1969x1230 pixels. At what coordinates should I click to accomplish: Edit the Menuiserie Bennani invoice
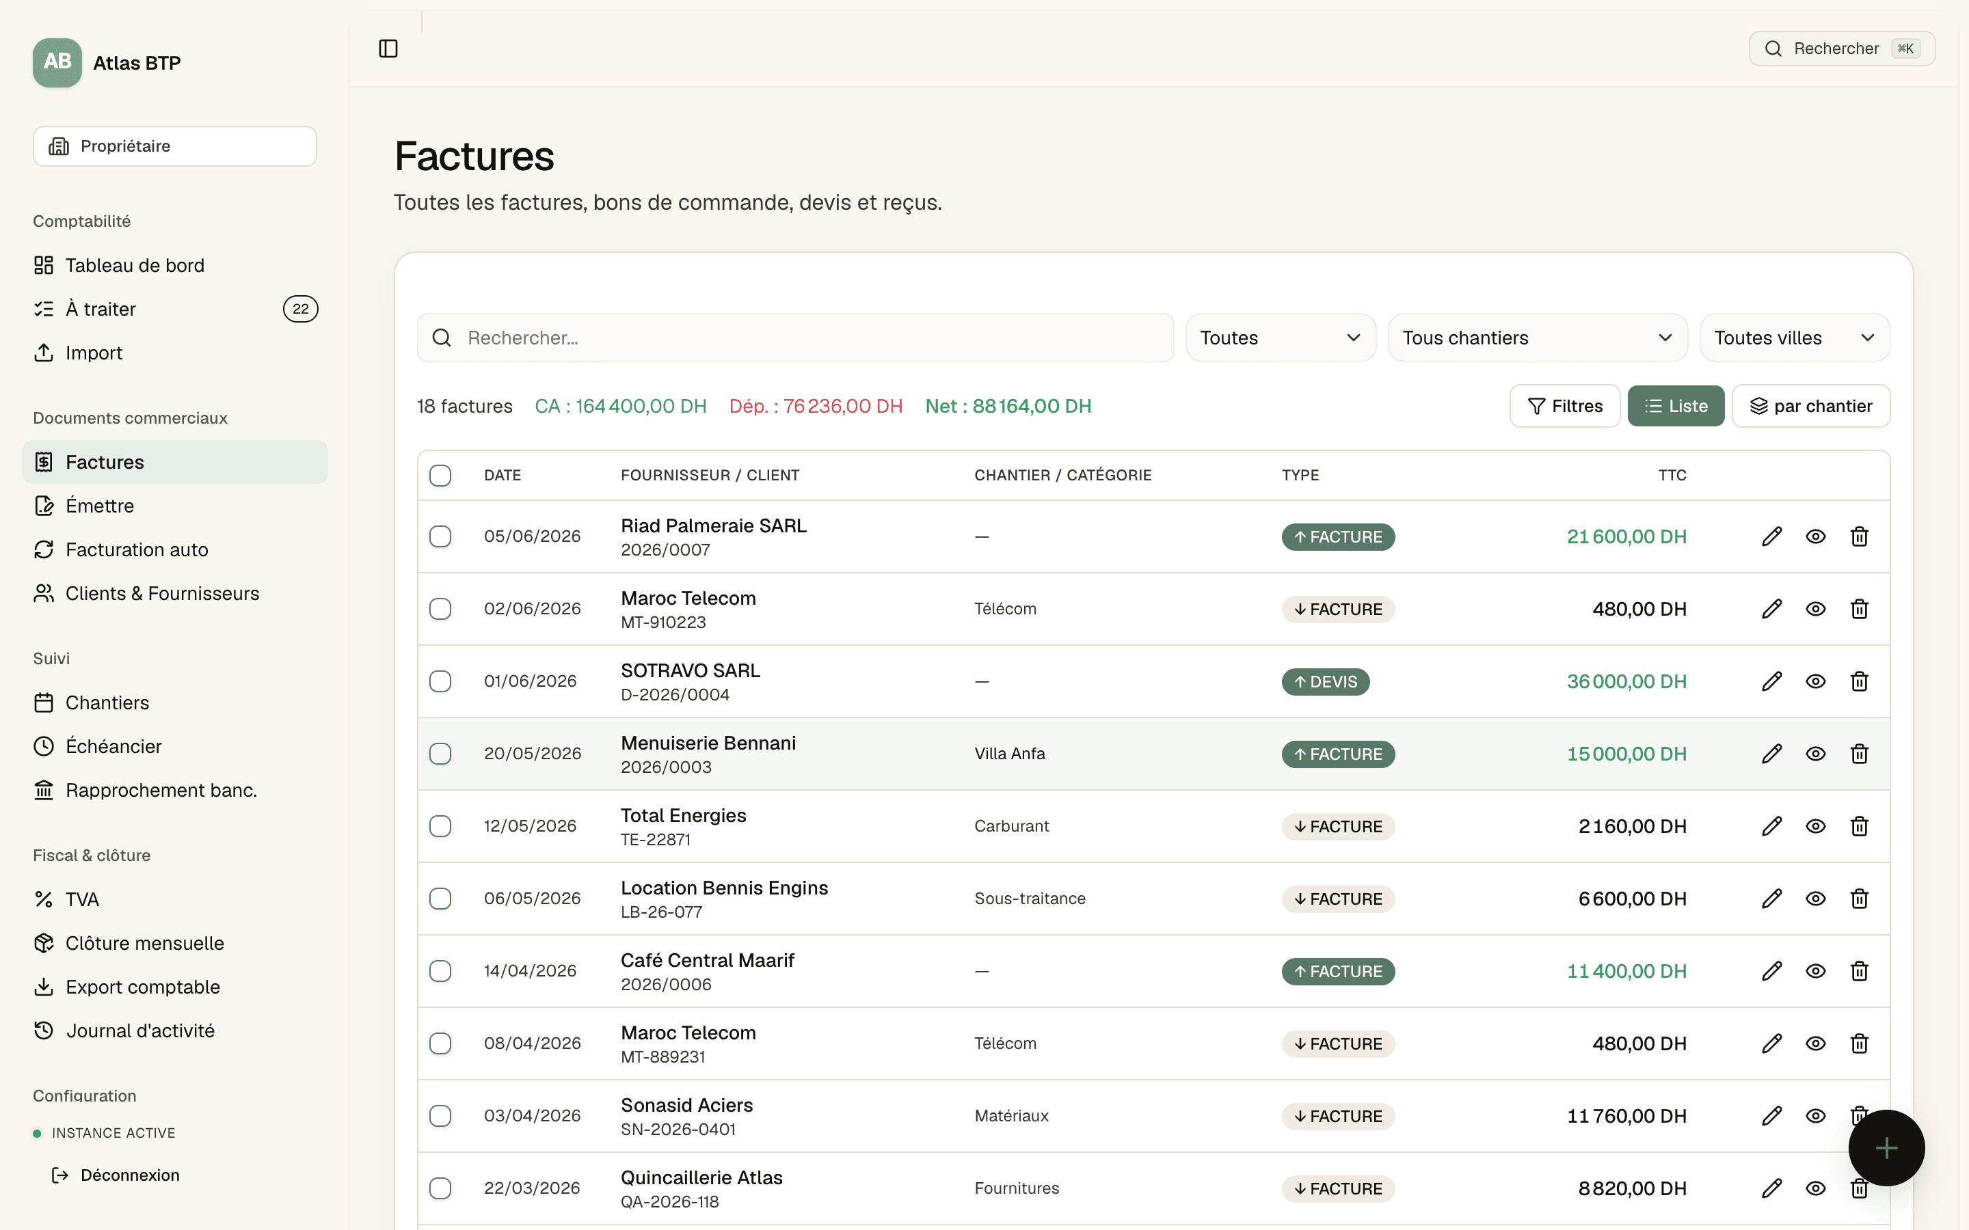pyautogui.click(x=1771, y=753)
